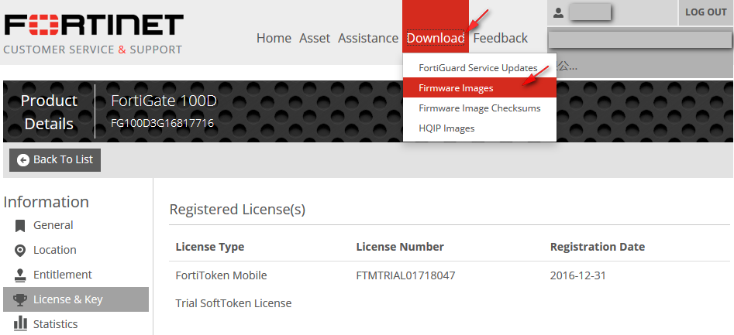Click the search field under LOG OUT
This screenshot has height=335, width=734.
pyautogui.click(x=639, y=39)
